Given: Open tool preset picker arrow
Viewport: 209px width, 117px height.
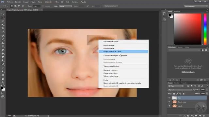Looking at the screenshot, I should tap(8, 6).
